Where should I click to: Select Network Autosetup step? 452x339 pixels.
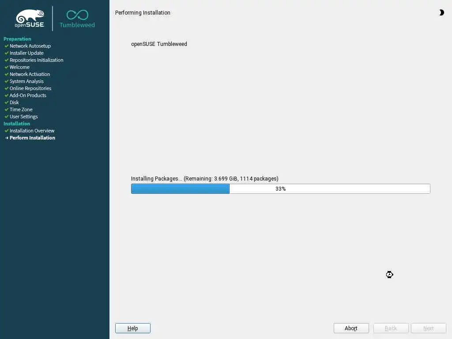pos(30,46)
